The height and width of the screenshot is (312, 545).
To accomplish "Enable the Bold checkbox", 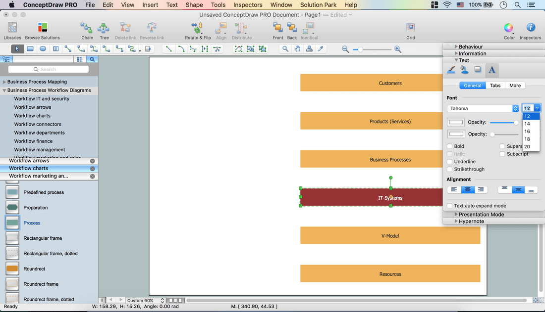I will [x=450, y=146].
